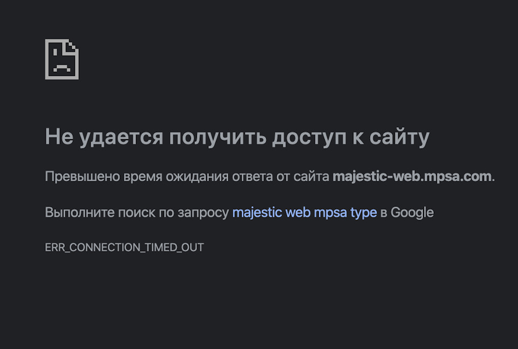Open the majestic web mpsa type search link
This screenshot has height=349, width=518.
[x=304, y=213]
